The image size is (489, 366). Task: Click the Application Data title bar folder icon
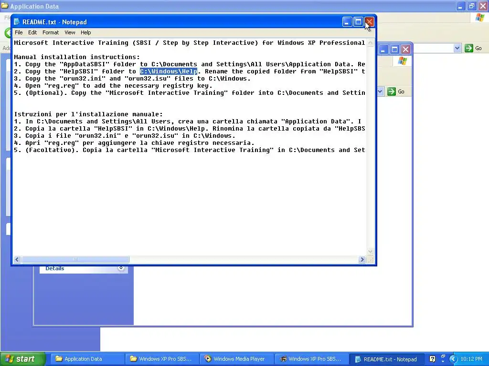click(x=5, y=6)
